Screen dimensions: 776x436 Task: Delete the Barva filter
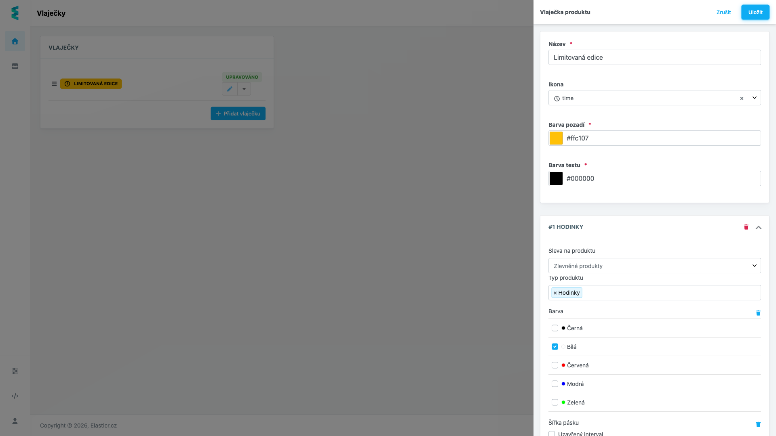pyautogui.click(x=758, y=313)
